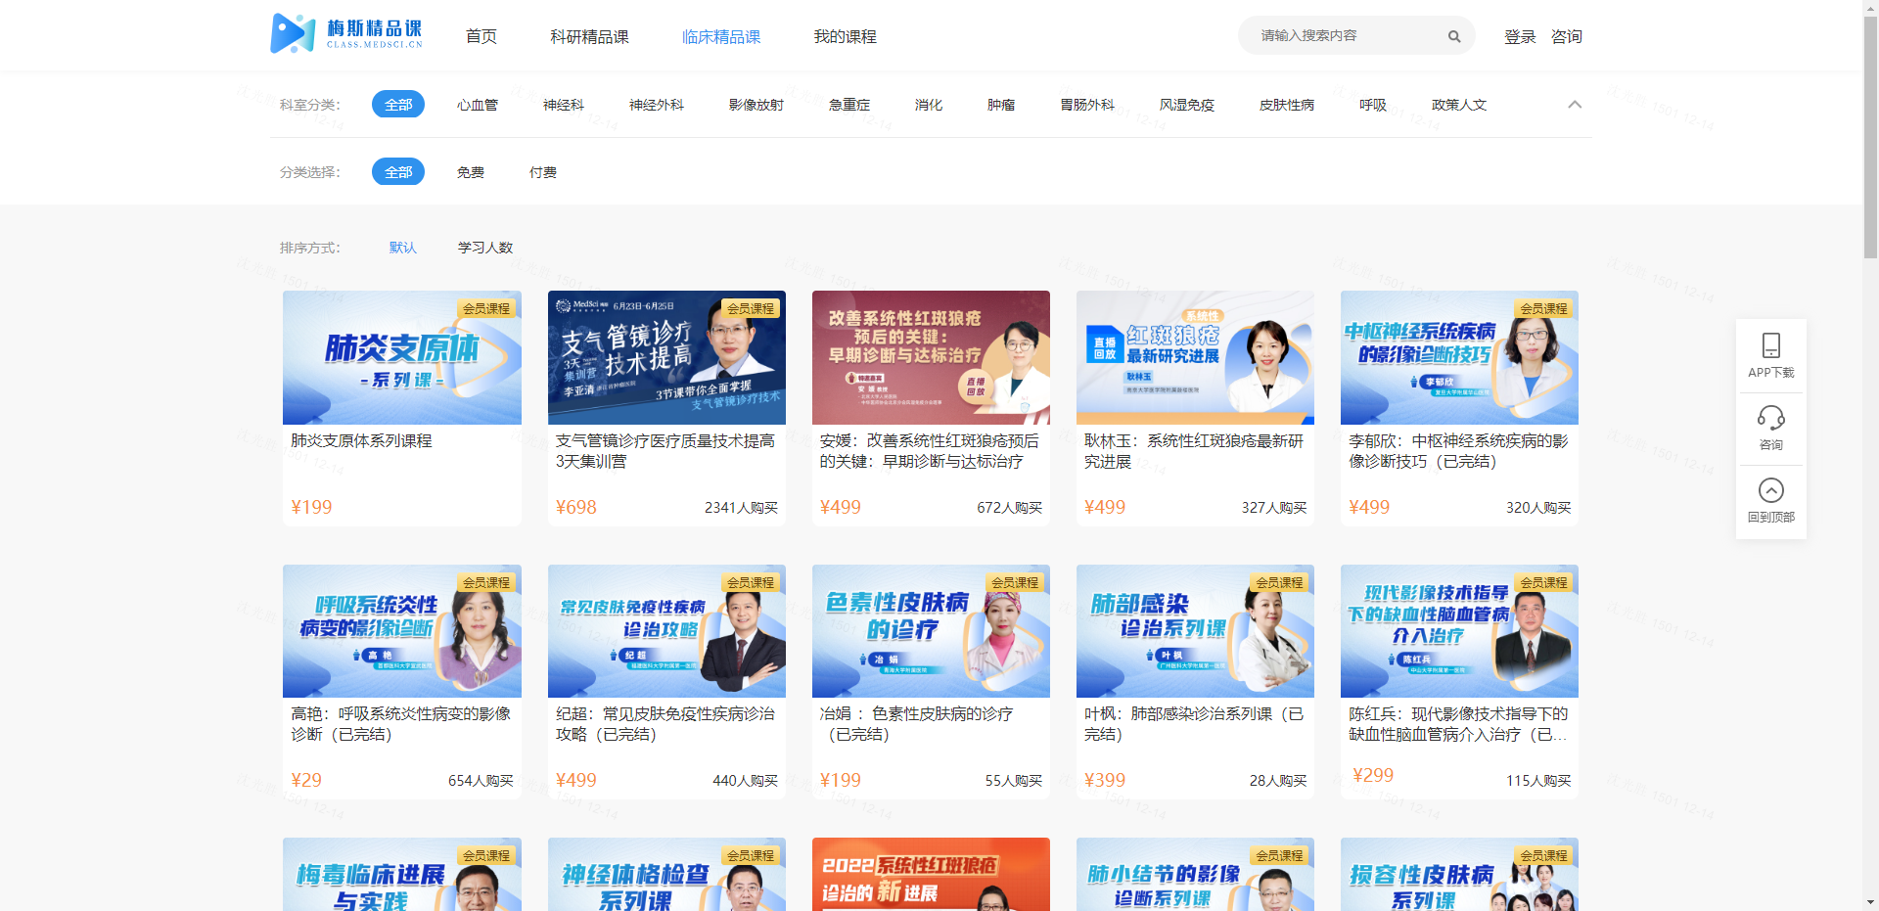Image resolution: width=1879 pixels, height=911 pixels.
Task: Filter by the 皮肤性病 department
Action: point(1287,105)
